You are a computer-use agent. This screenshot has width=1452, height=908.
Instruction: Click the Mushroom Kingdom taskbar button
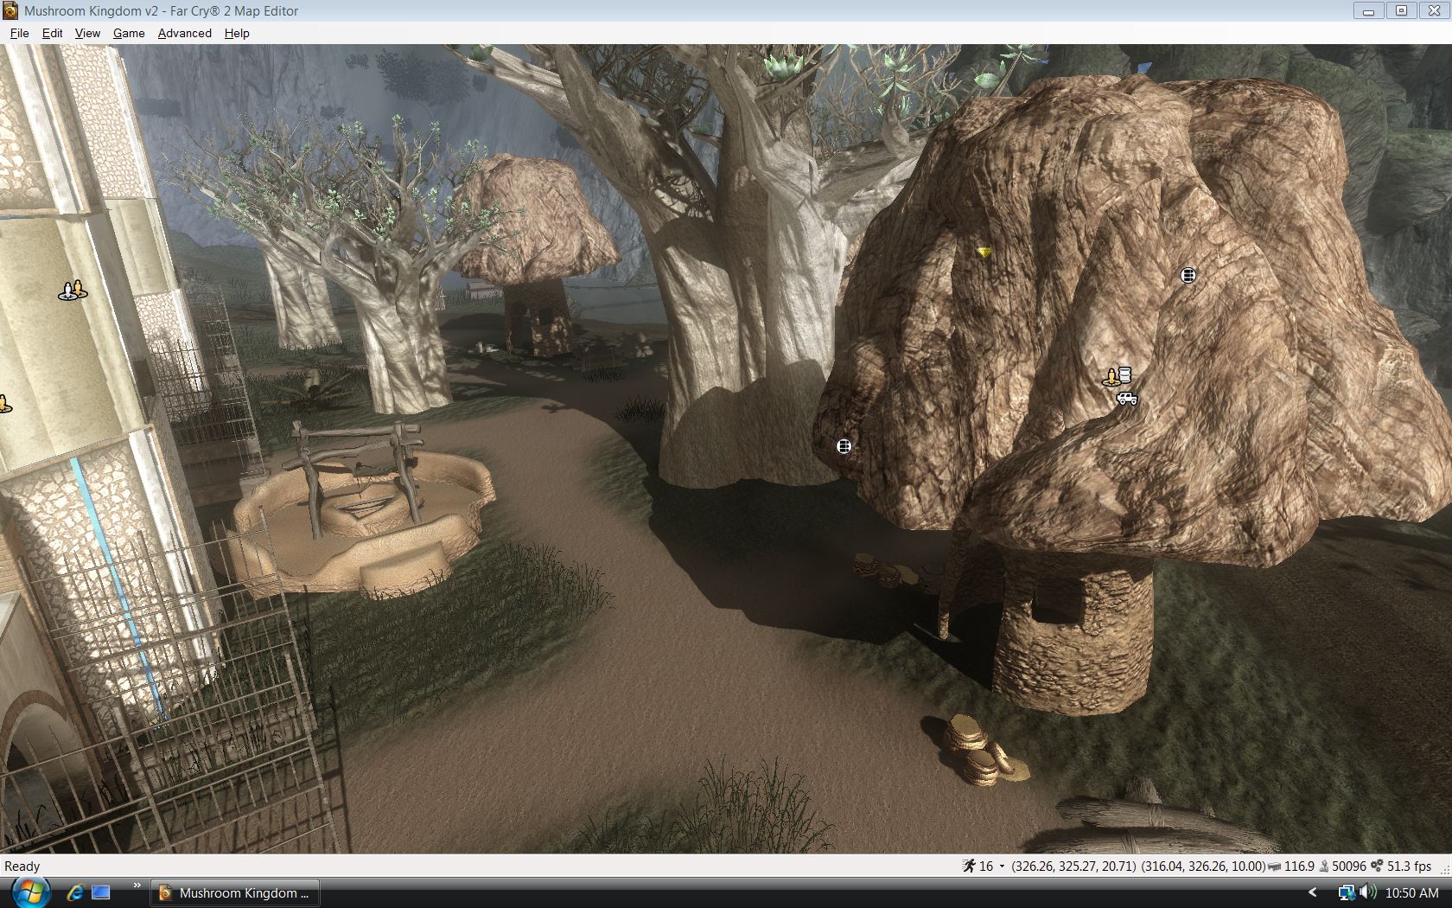pyautogui.click(x=235, y=892)
